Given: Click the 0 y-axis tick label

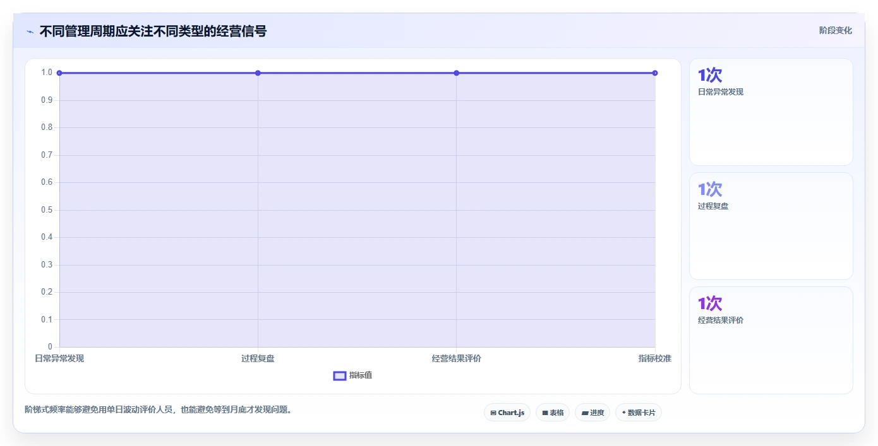Looking at the screenshot, I should 50,347.
